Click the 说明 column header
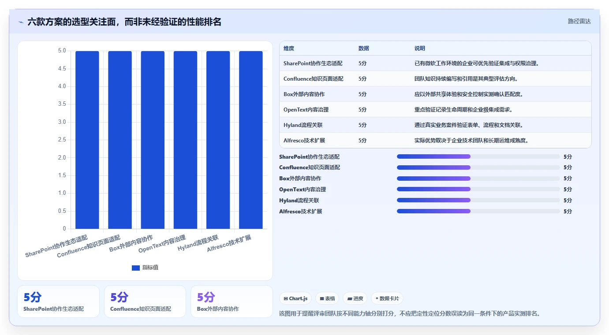 (420, 48)
